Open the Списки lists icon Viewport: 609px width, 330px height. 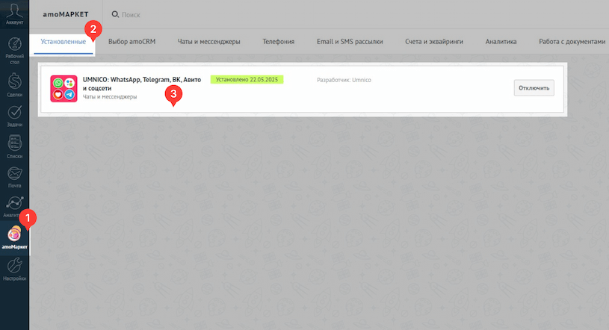(14, 144)
